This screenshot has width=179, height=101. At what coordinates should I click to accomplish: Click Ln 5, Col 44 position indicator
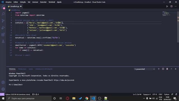tap(137, 94)
